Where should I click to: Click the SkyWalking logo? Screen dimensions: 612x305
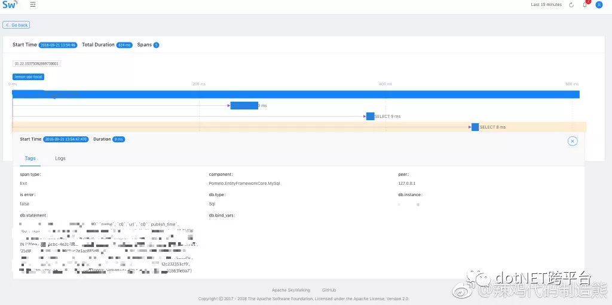[10, 5]
